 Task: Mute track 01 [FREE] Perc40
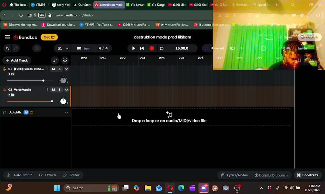[x=53, y=69]
